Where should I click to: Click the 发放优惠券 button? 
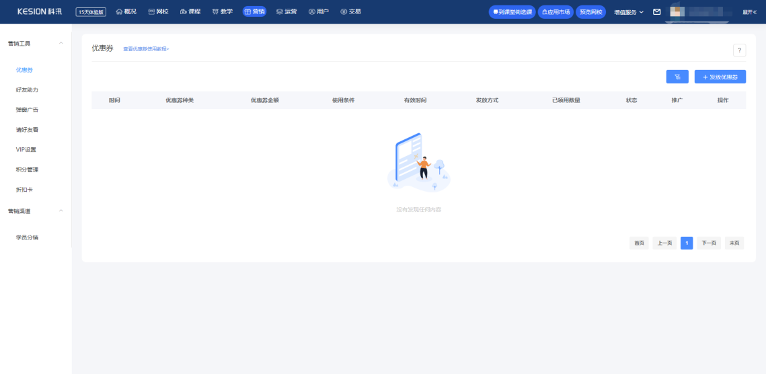[720, 77]
